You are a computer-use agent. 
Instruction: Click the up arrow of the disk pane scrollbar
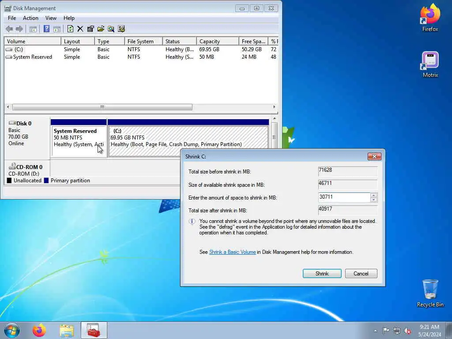275,118
